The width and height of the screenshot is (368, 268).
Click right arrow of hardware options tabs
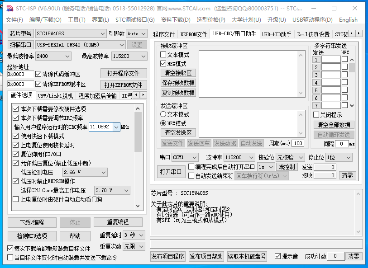click(x=143, y=95)
